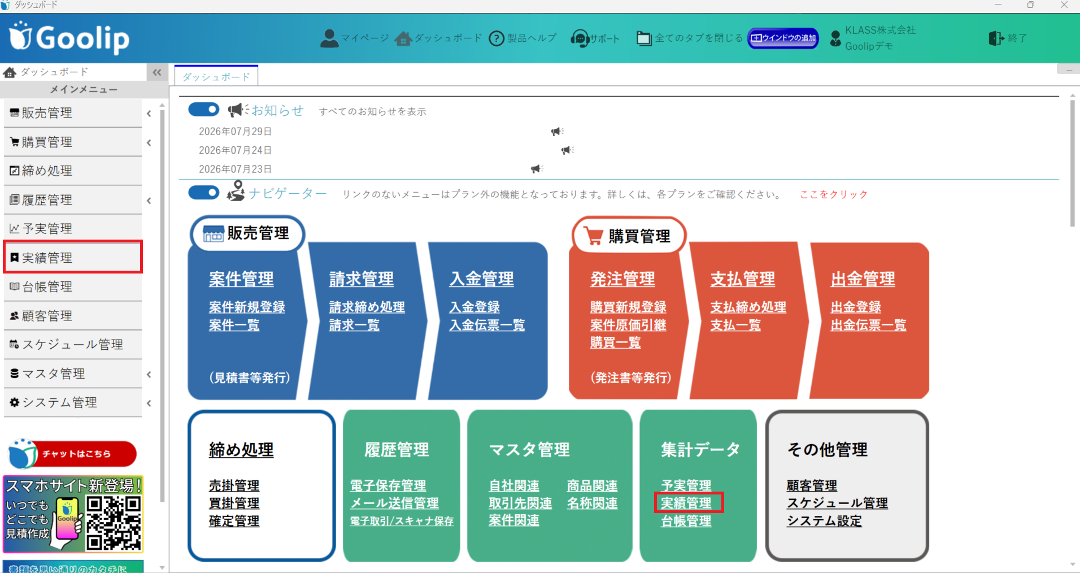Open the 案件新規登録 link
Screen dimensions: 1080x573
tap(247, 307)
